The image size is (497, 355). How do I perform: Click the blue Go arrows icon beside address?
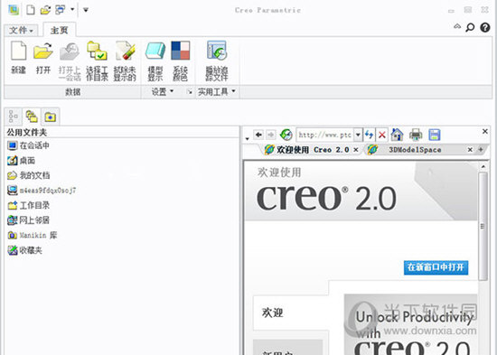(x=369, y=135)
